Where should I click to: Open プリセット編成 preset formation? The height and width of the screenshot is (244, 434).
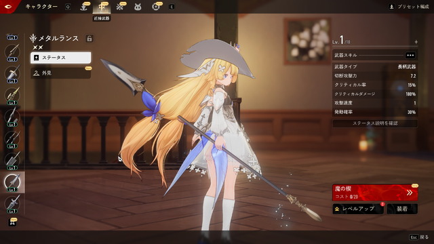coord(409,7)
